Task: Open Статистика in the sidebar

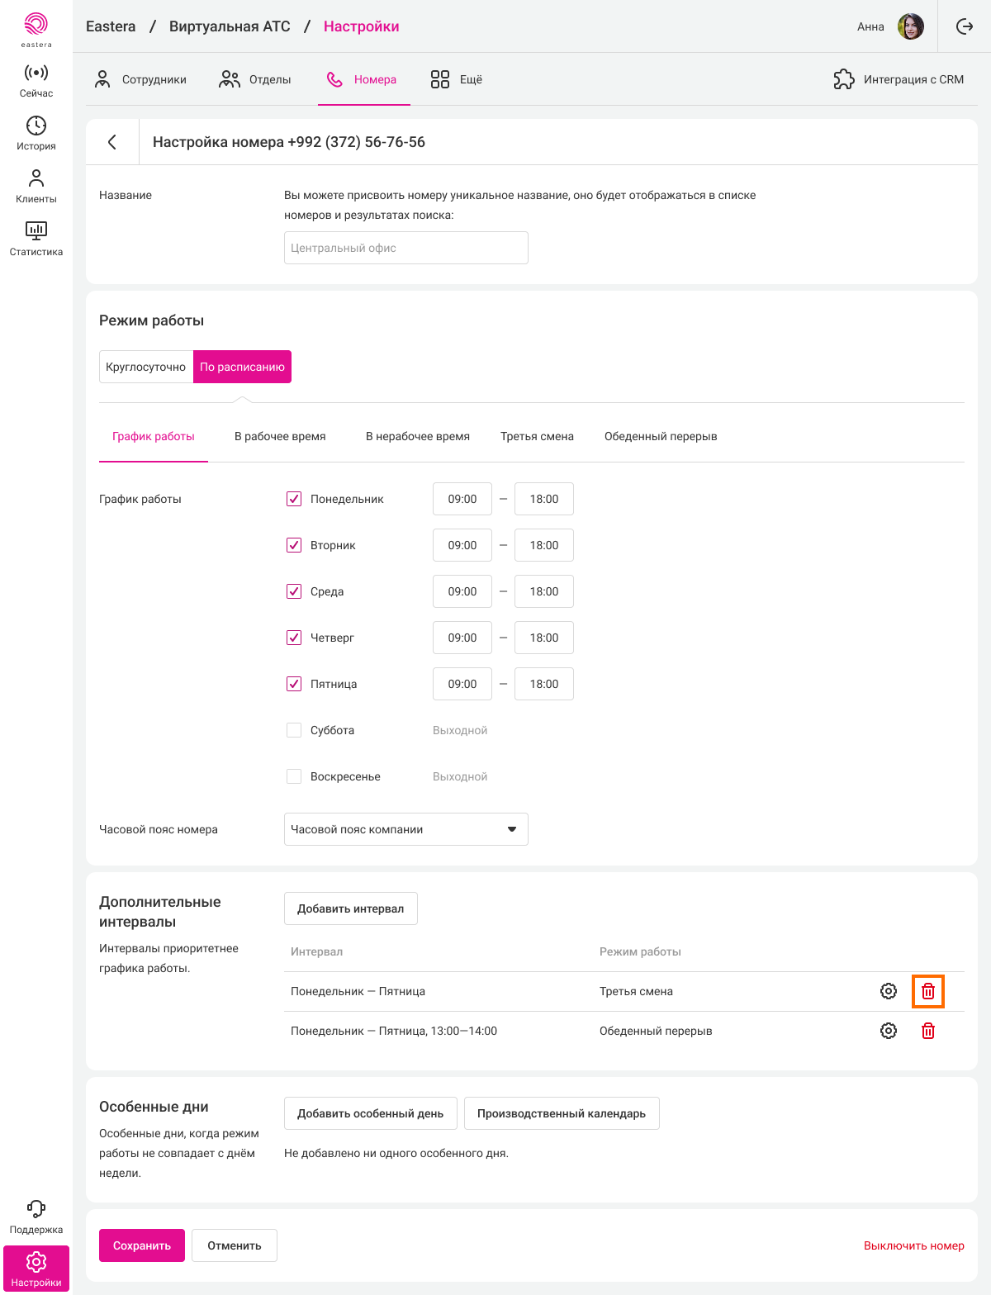Action: click(x=36, y=239)
